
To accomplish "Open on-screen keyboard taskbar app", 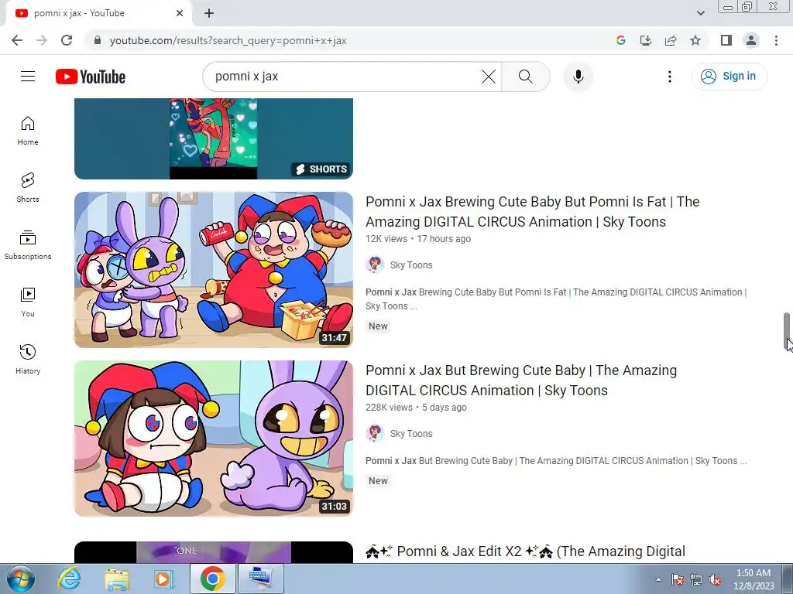I will (x=260, y=579).
